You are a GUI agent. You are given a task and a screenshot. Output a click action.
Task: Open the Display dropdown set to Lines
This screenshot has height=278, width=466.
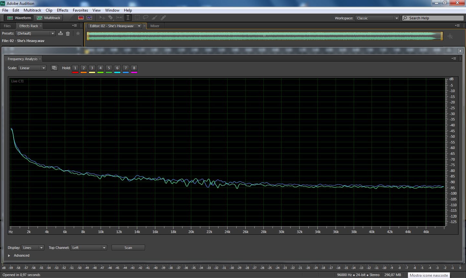click(x=32, y=248)
